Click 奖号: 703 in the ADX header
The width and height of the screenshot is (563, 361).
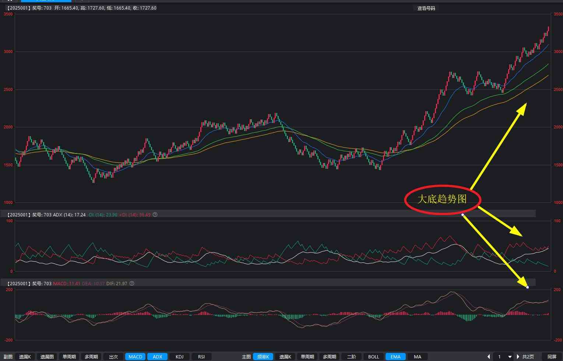42,215
